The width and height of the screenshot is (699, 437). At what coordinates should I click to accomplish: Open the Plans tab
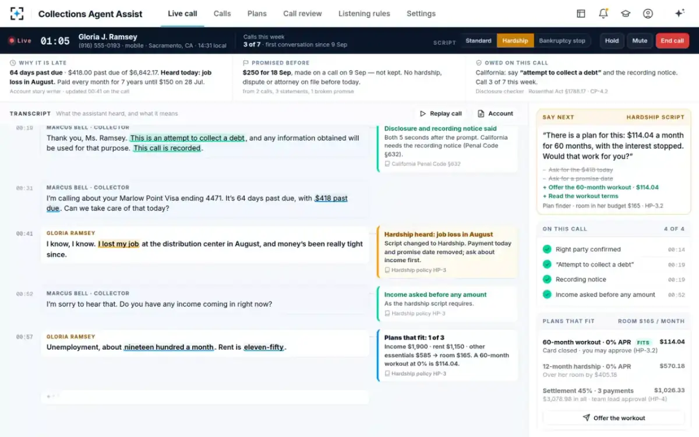click(x=257, y=13)
